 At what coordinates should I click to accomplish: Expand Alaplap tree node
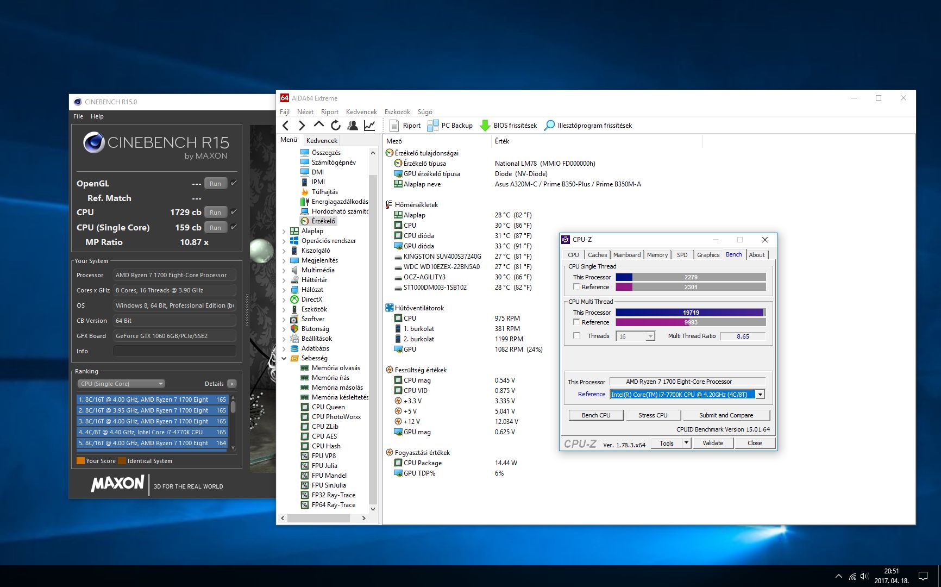284,231
